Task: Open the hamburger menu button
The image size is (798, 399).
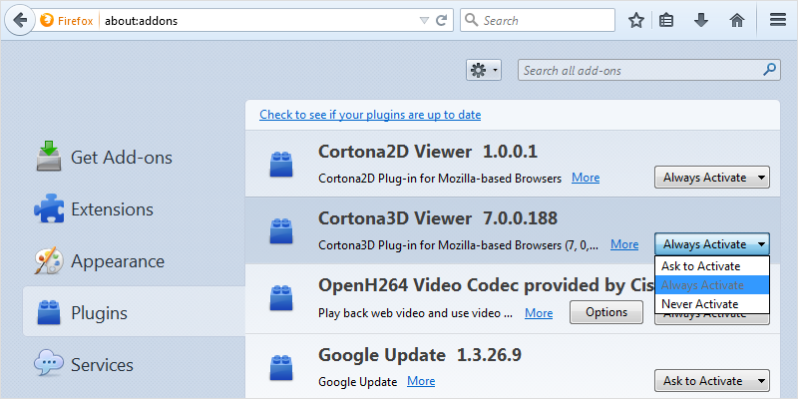Action: 778,20
